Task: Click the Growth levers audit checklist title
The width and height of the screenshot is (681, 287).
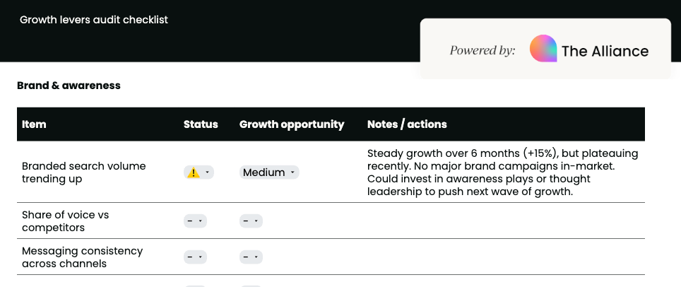Action: click(94, 20)
